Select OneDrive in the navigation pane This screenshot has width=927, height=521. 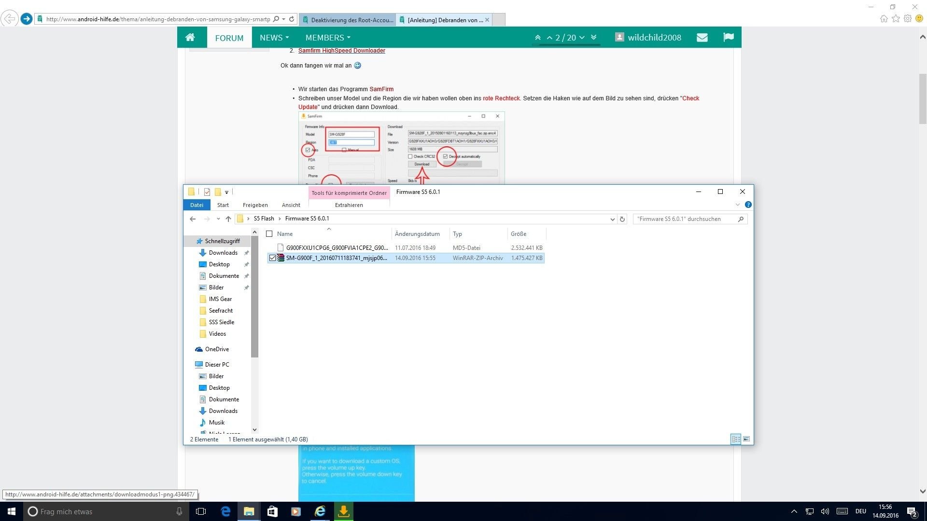click(217, 349)
